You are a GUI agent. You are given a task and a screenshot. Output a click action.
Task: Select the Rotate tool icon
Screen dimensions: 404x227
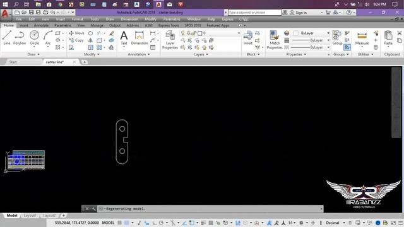coord(90,33)
